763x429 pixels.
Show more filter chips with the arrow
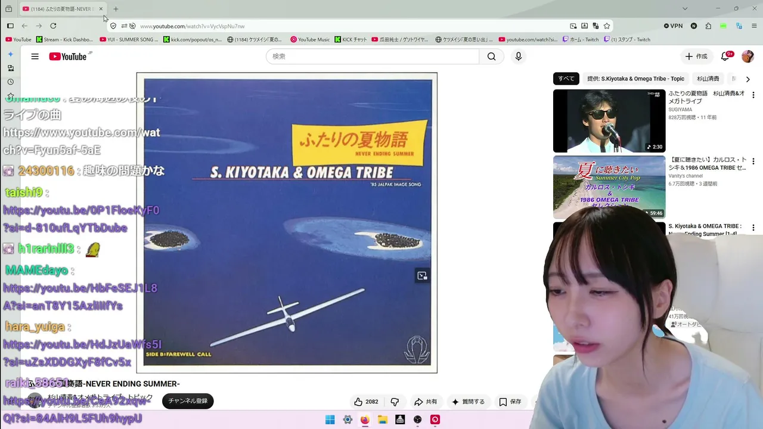pos(748,79)
